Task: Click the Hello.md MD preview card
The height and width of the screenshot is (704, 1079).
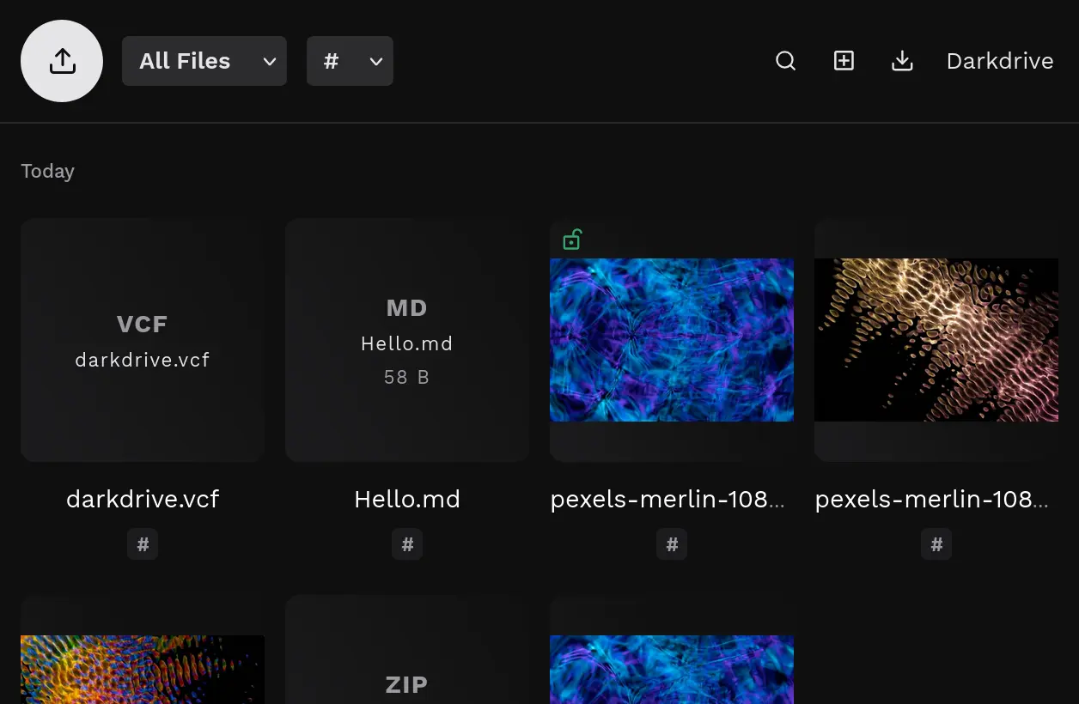Action: (406, 339)
